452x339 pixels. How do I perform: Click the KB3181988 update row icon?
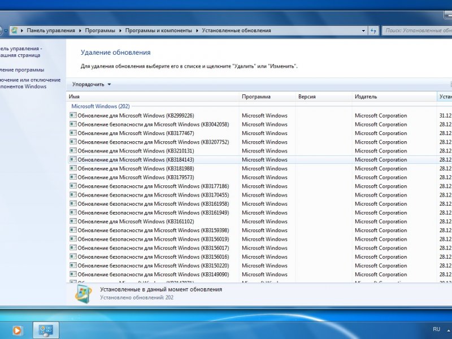click(x=73, y=168)
